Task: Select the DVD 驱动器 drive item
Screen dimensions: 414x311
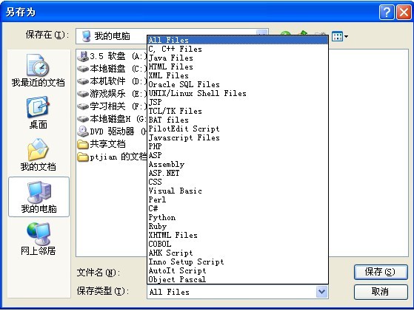Action: (x=112, y=131)
